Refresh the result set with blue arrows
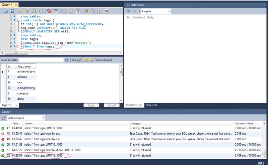 click(67, 60)
